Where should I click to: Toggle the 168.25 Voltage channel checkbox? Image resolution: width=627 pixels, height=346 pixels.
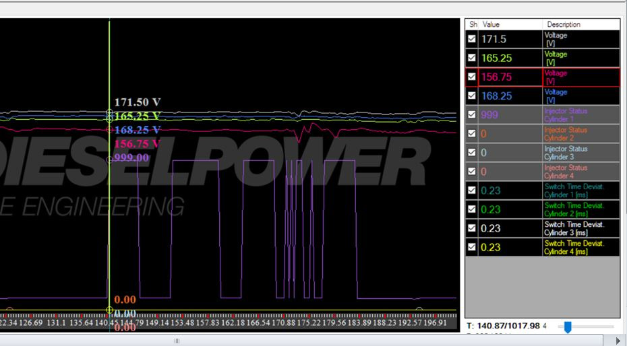tap(472, 96)
